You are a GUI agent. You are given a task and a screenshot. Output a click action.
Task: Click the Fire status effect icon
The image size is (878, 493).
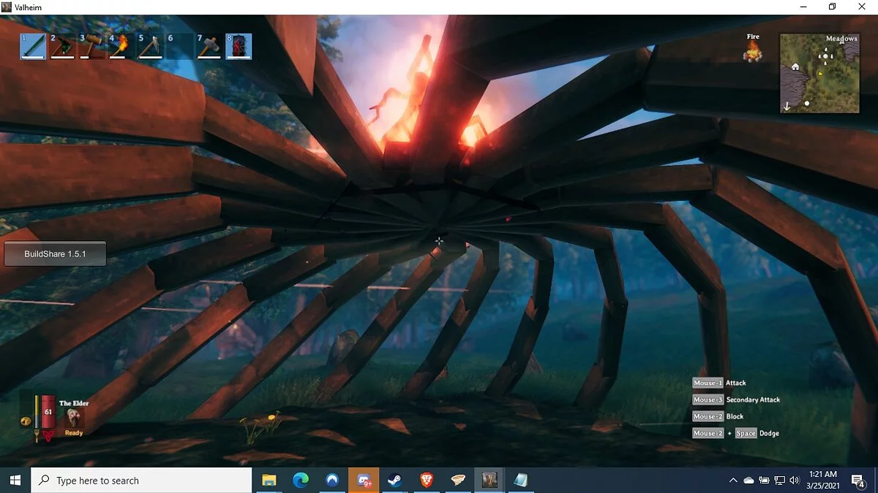752,51
